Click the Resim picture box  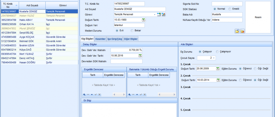coord(258,17)
